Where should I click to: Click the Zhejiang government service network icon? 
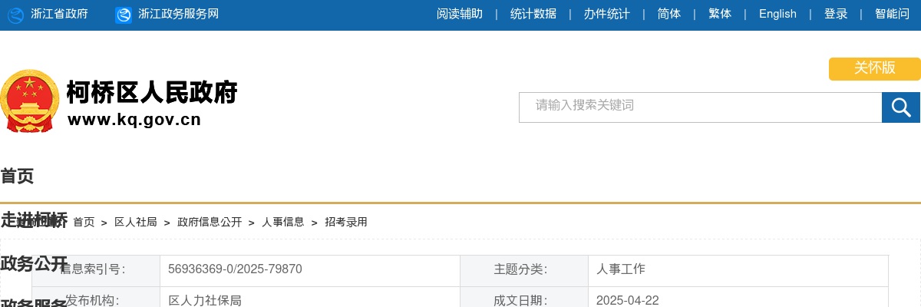coord(124,15)
